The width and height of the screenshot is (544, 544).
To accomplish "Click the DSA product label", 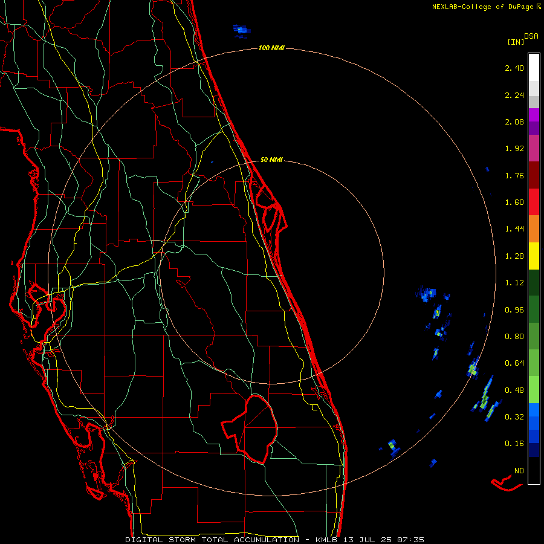I will [x=531, y=36].
